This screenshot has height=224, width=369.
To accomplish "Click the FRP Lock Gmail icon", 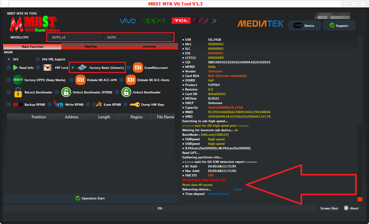I will pyautogui.click(x=47, y=68).
